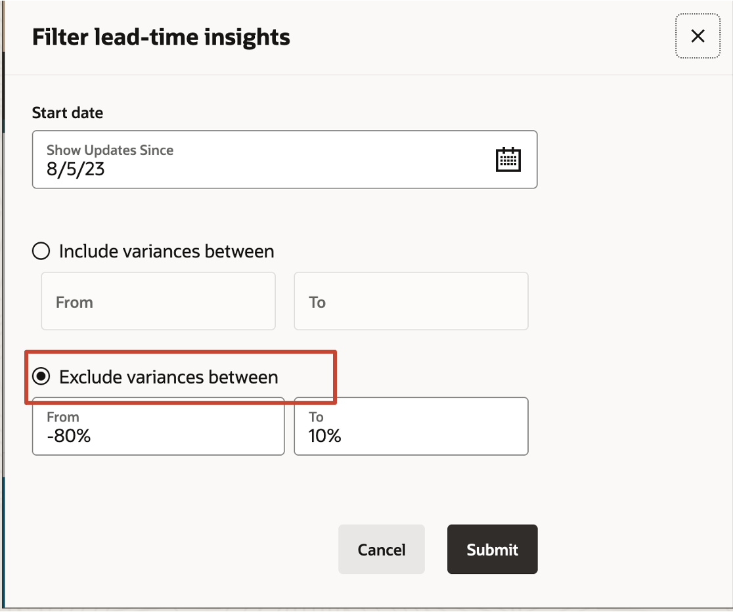
Task: Close the Filter lead-time insights dialog
Action: point(698,36)
